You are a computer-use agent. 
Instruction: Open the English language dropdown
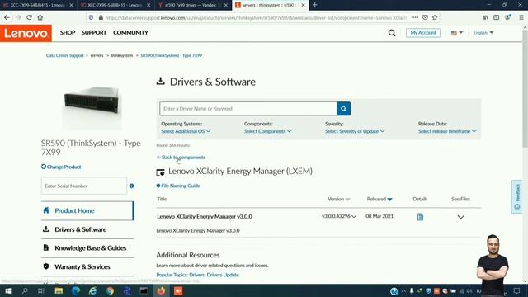point(483,33)
